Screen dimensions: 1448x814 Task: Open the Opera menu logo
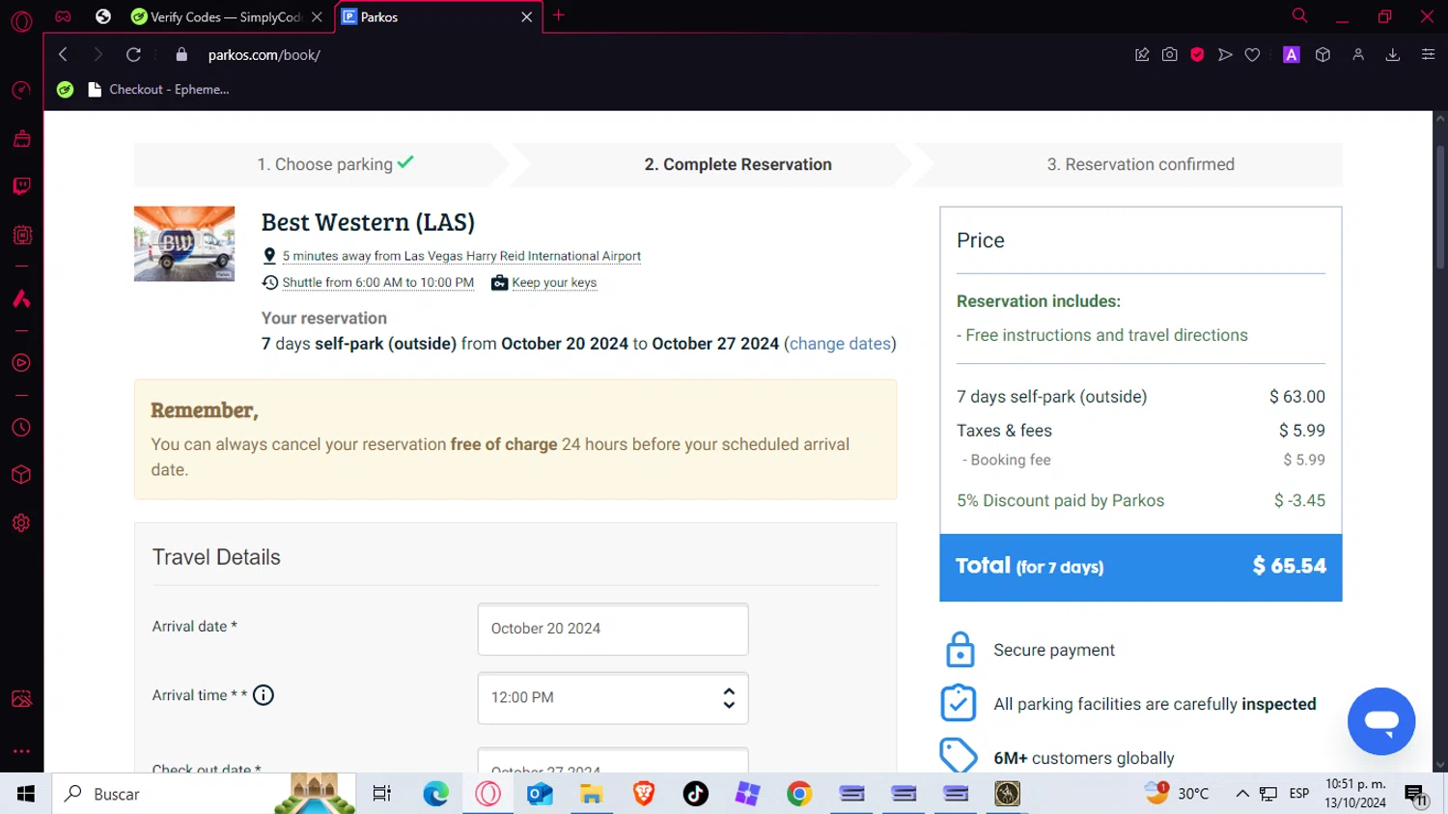pyautogui.click(x=21, y=21)
